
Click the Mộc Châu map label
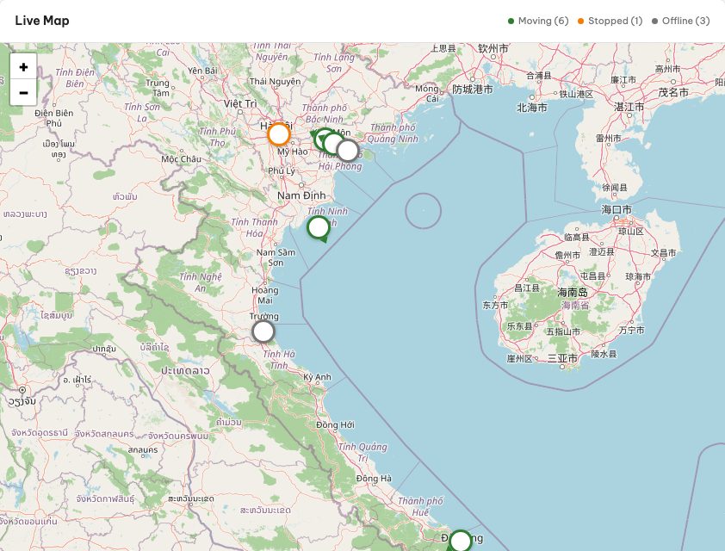(x=181, y=159)
